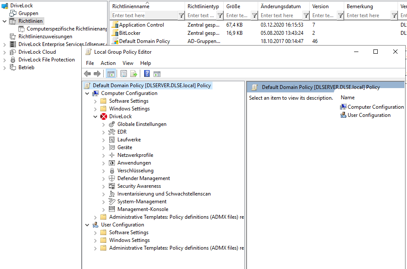
Task: Click the Gruppen icon in DriveLock tree
Action: pos(13,13)
